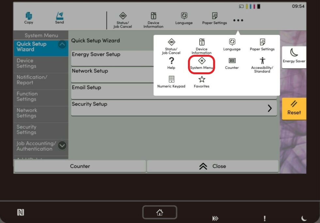
Task: Tap the NFC indicator on the bottom panel
Action: (x=20, y=212)
